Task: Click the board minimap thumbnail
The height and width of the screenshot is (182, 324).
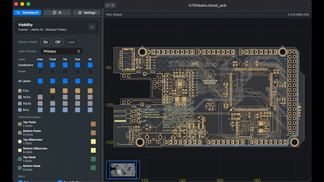Action: point(123,169)
